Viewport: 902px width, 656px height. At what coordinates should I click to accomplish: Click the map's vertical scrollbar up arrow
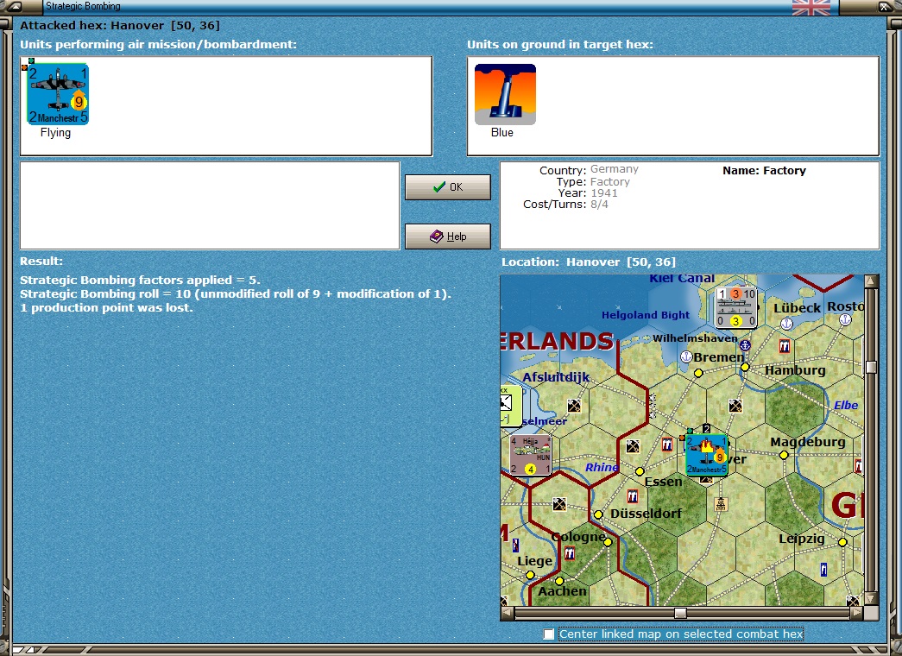click(x=871, y=281)
